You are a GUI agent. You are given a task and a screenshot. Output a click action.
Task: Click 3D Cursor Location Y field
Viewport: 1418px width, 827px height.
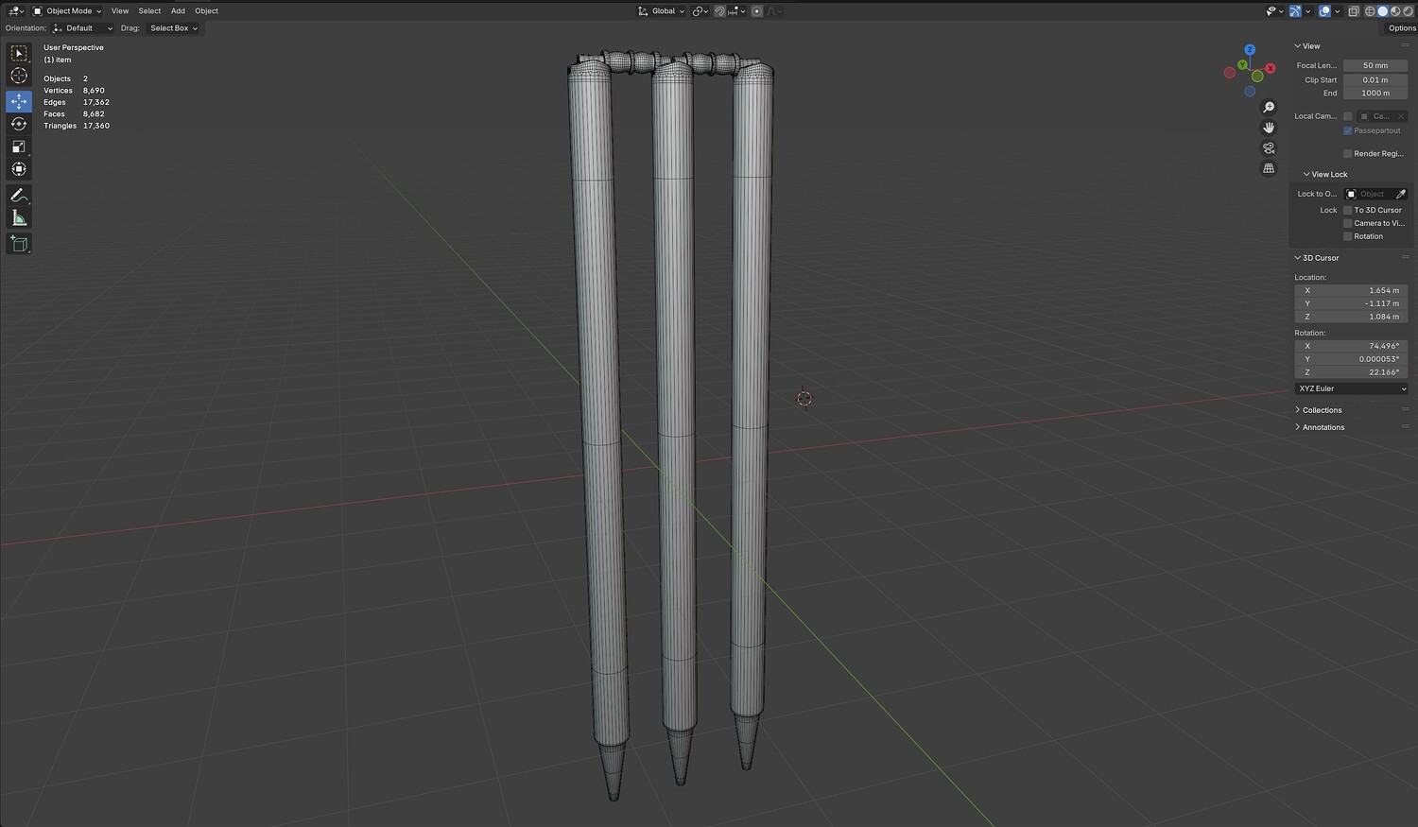click(x=1351, y=303)
